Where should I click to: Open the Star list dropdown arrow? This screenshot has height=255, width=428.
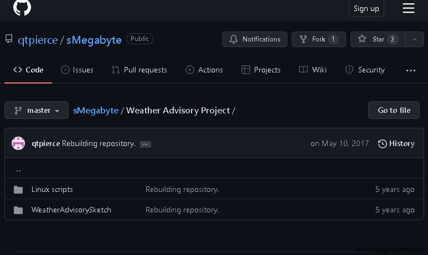pyautogui.click(x=414, y=39)
